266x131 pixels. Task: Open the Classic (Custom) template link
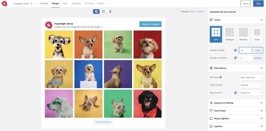pos(197,11)
